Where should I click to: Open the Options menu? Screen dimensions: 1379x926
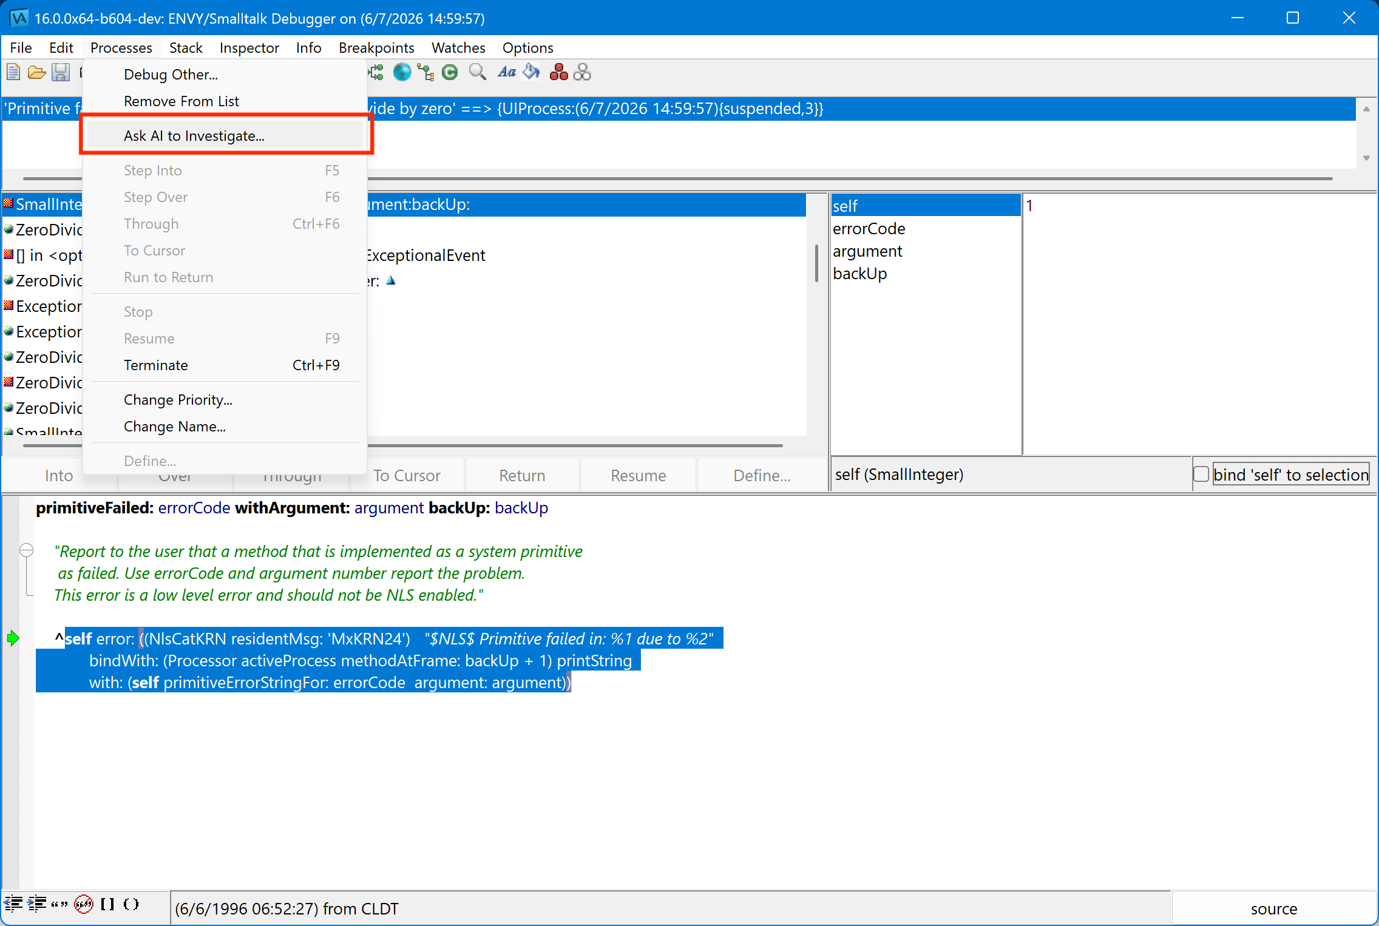[x=527, y=47]
